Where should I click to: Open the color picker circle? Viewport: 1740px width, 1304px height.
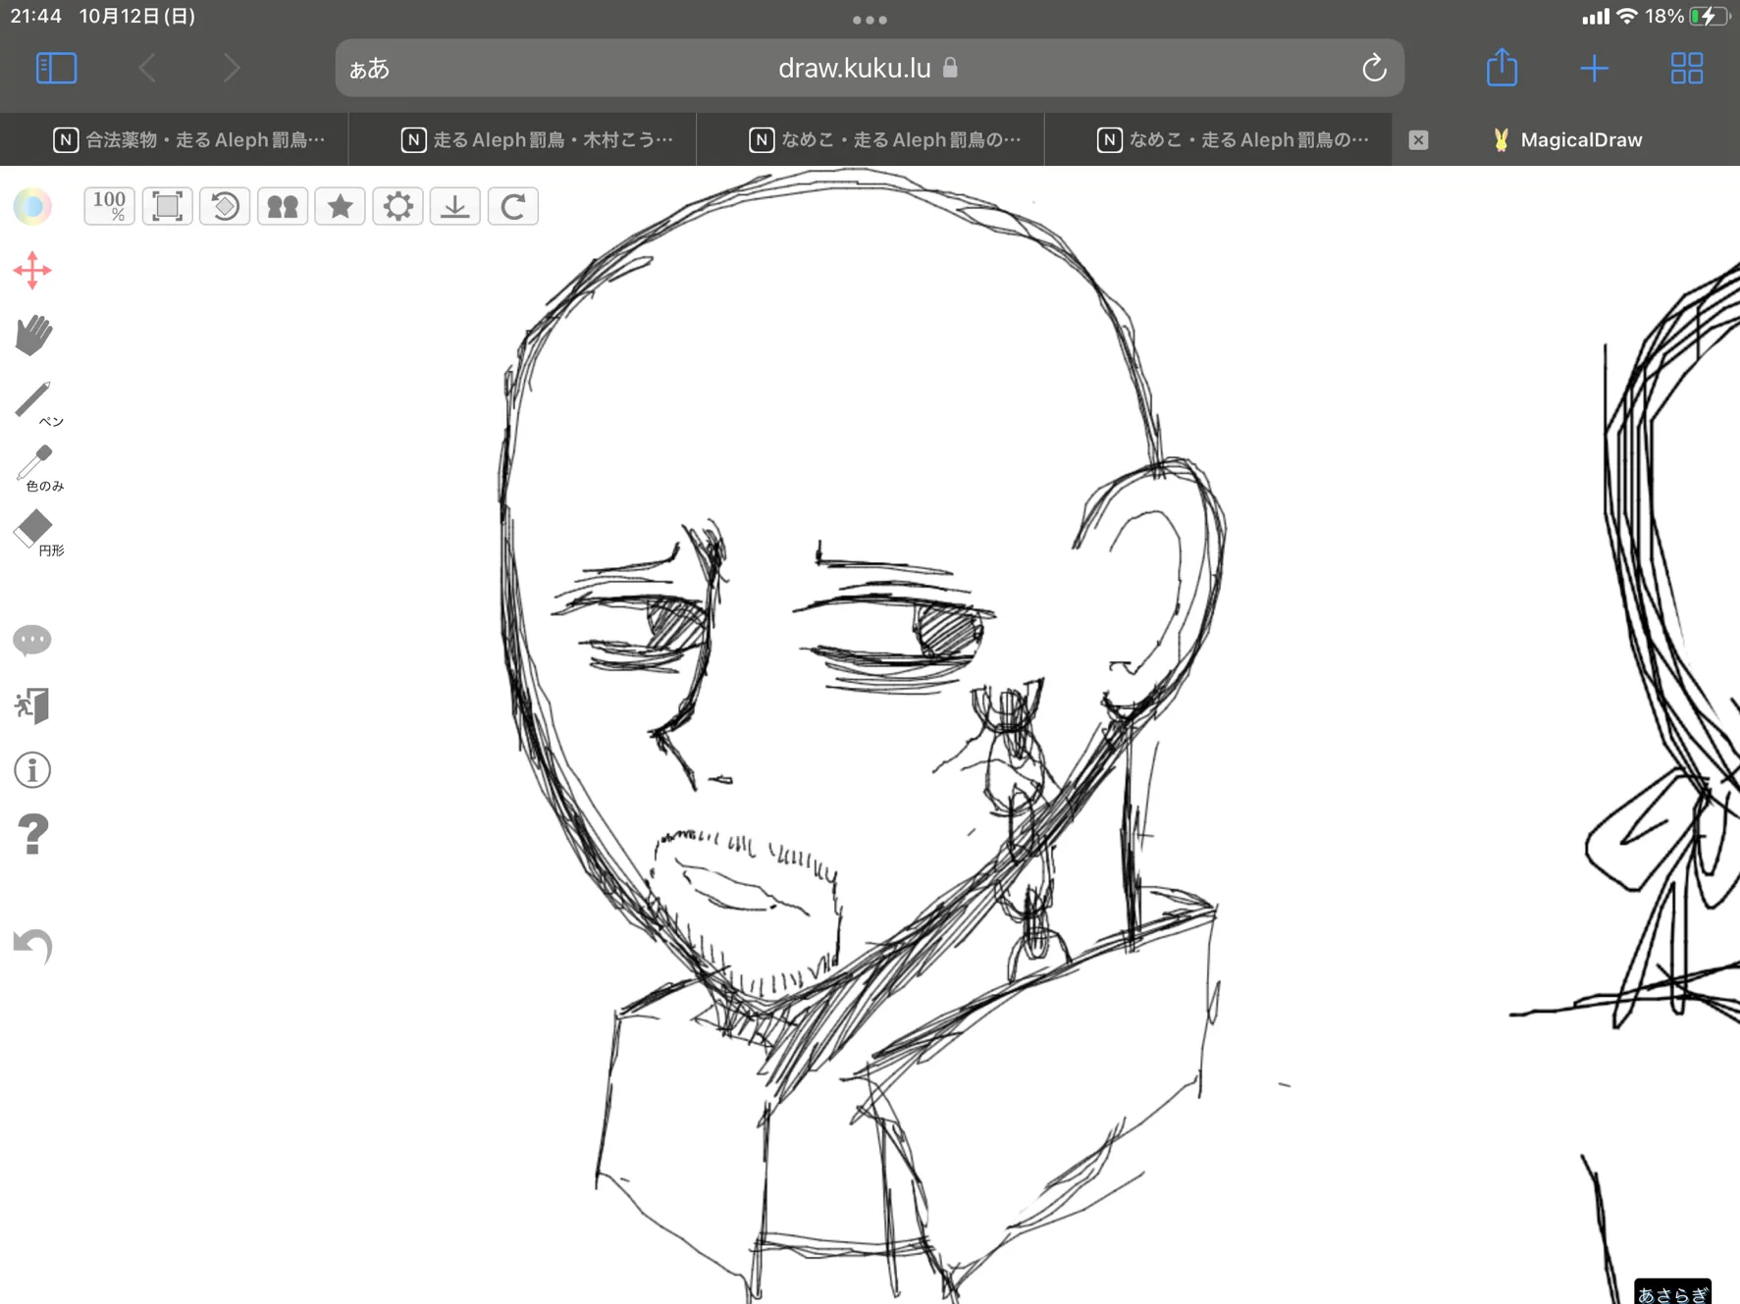tap(32, 206)
